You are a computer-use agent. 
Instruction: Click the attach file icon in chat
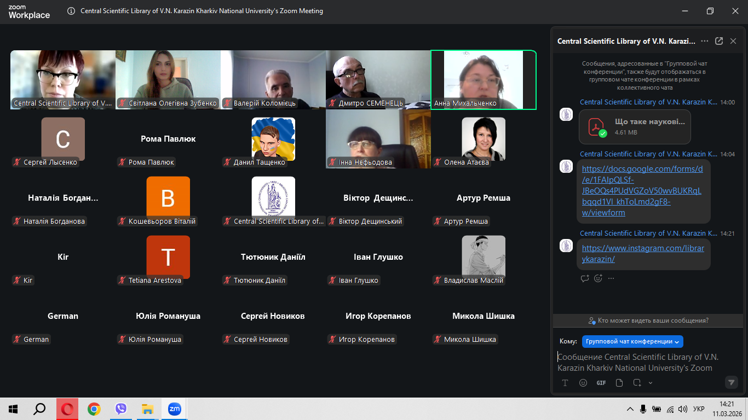coord(619,383)
